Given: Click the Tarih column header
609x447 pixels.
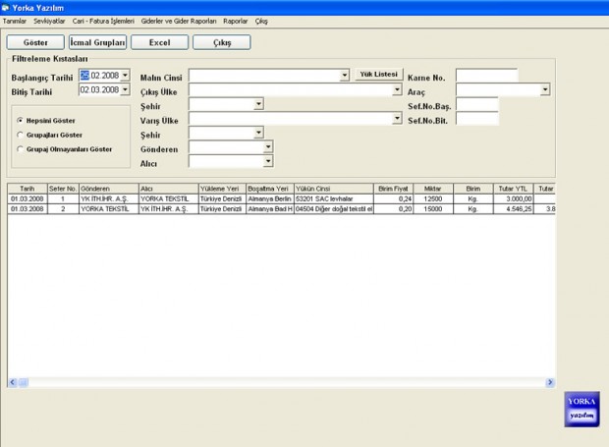Looking at the screenshot, I should click(x=28, y=189).
